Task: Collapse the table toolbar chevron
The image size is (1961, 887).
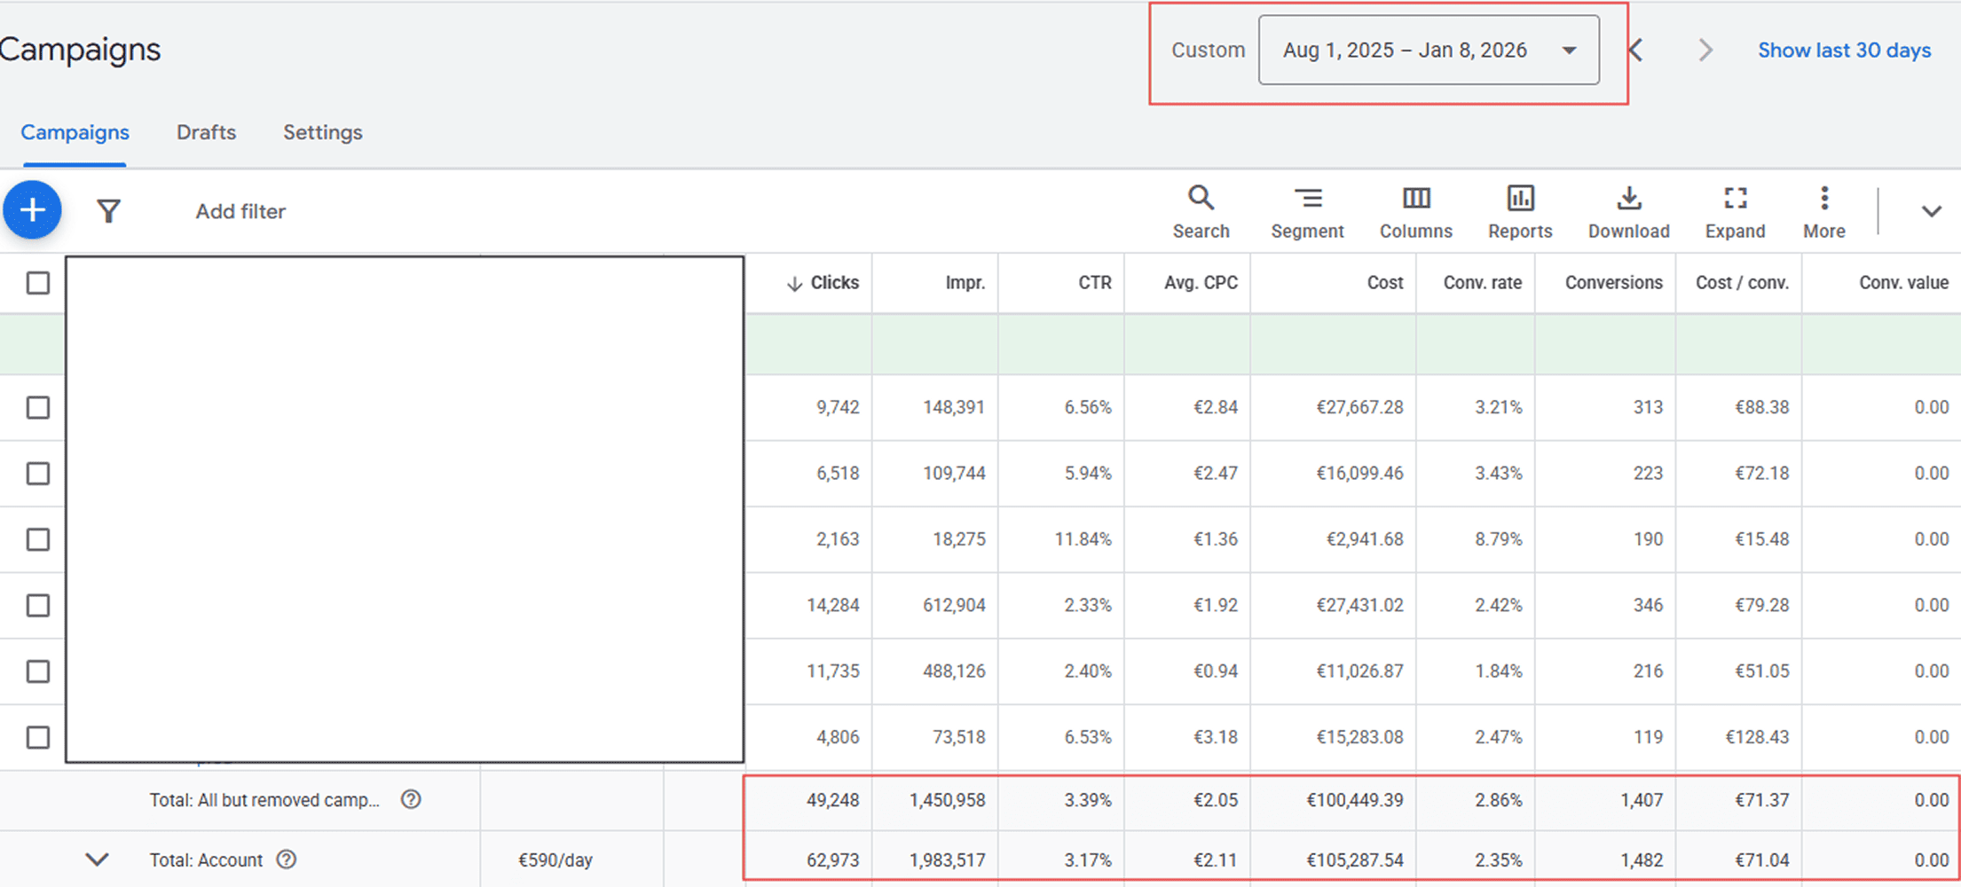Action: (x=1931, y=211)
